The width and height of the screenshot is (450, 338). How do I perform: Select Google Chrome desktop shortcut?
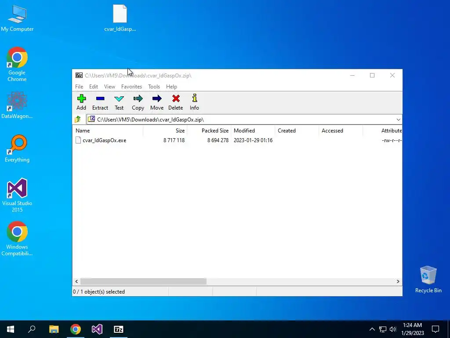17,64
